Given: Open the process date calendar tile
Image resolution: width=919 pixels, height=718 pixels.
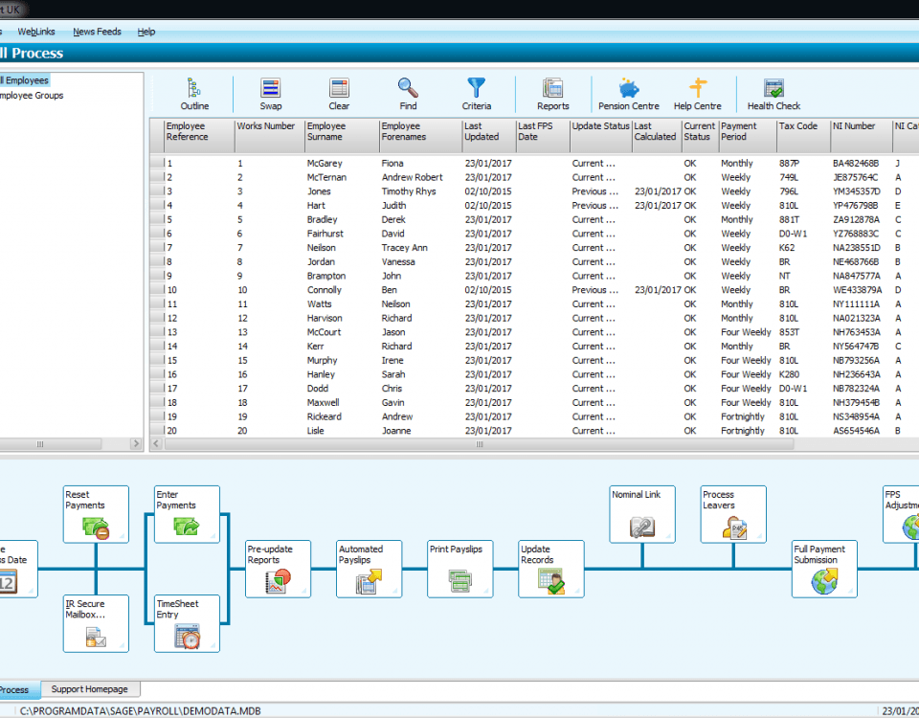Looking at the screenshot, I should tap(17, 569).
